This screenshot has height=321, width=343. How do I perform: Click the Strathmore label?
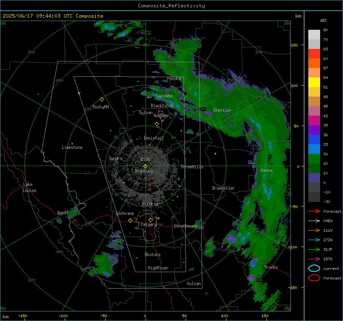pyautogui.click(x=185, y=226)
